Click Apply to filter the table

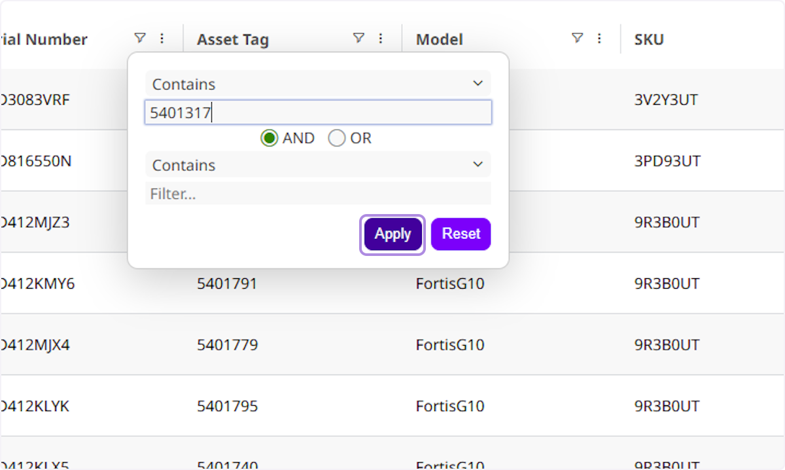(392, 234)
